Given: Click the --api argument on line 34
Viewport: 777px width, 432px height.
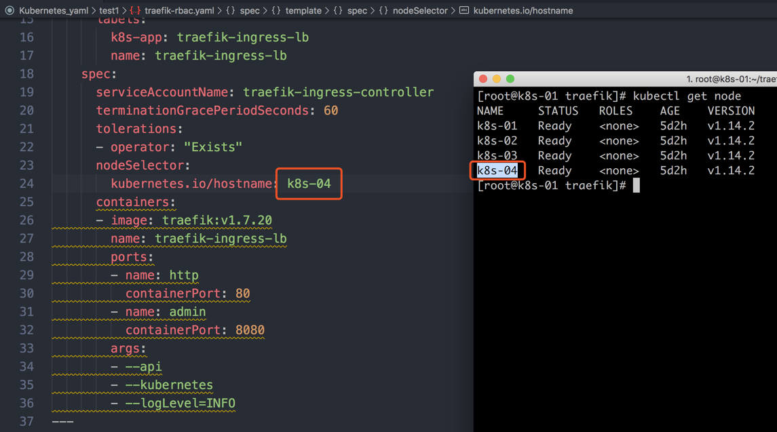Looking at the screenshot, I should coord(143,367).
